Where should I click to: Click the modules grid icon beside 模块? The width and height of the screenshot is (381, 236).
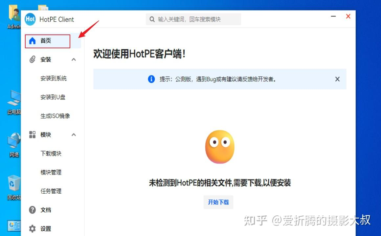tap(32, 135)
